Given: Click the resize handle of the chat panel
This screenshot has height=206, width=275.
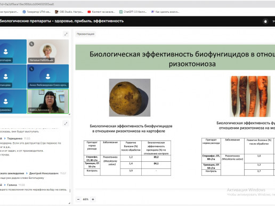Looking at the screenshot, I should (69, 203).
